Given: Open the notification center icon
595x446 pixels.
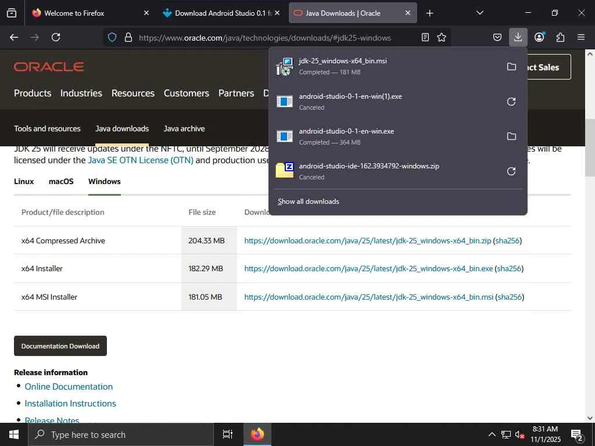Looking at the screenshot, I should [x=577, y=435].
